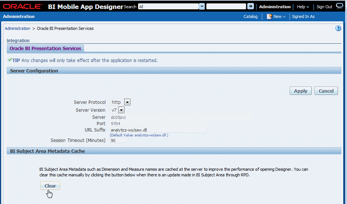This screenshot has height=204, width=347.
Task: Expand the Server Version dropdown
Action: pyautogui.click(x=121, y=110)
